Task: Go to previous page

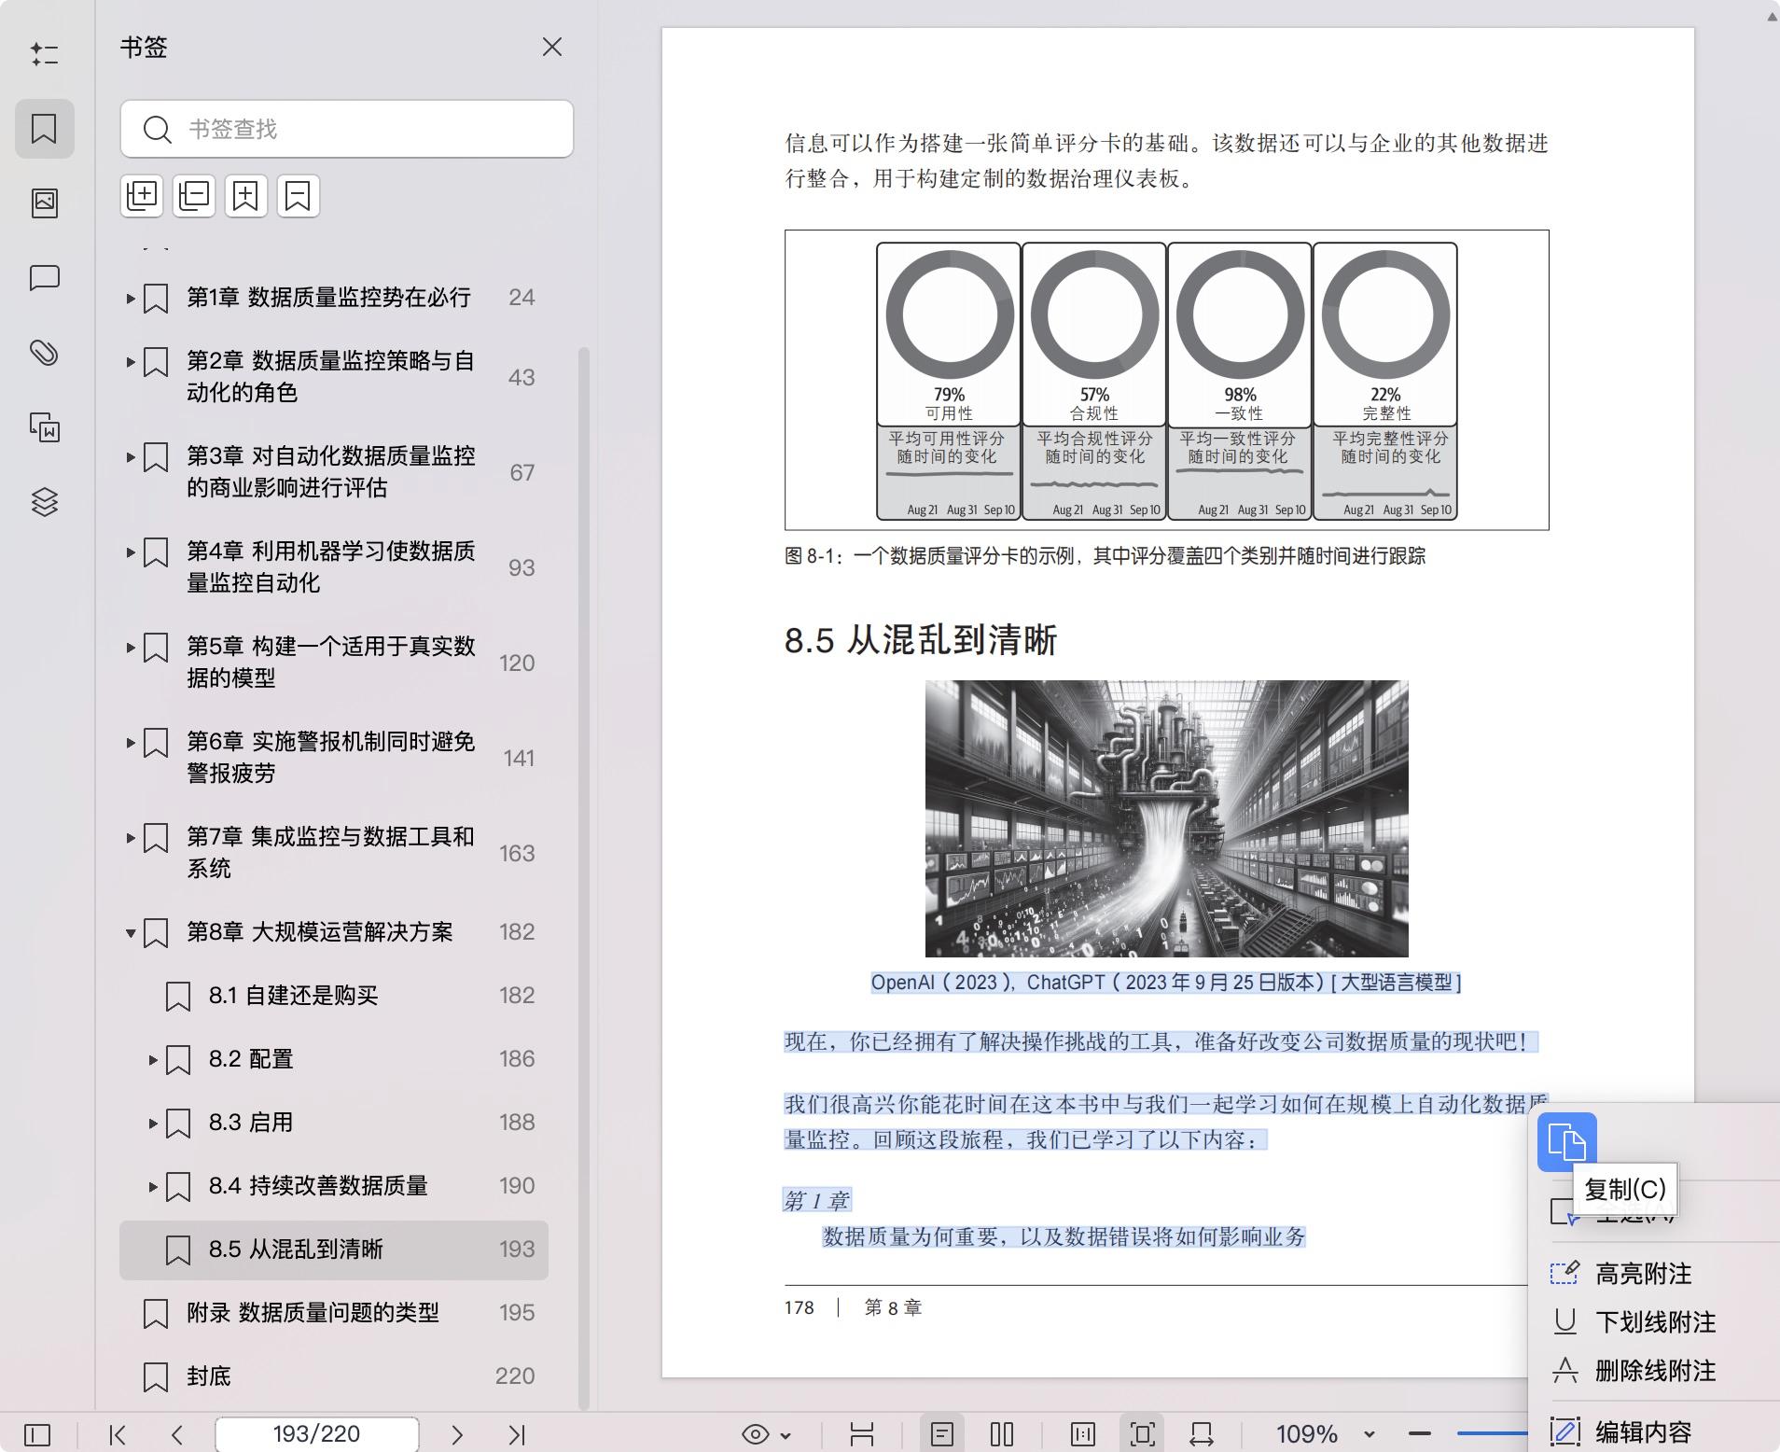Action: [x=177, y=1434]
